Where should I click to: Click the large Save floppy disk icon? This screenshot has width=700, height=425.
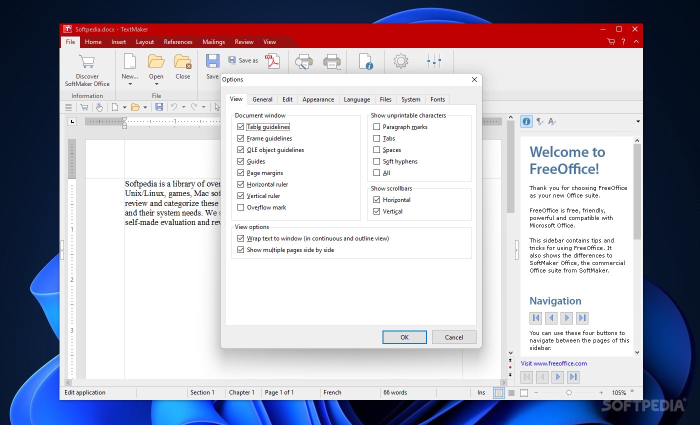(x=212, y=61)
